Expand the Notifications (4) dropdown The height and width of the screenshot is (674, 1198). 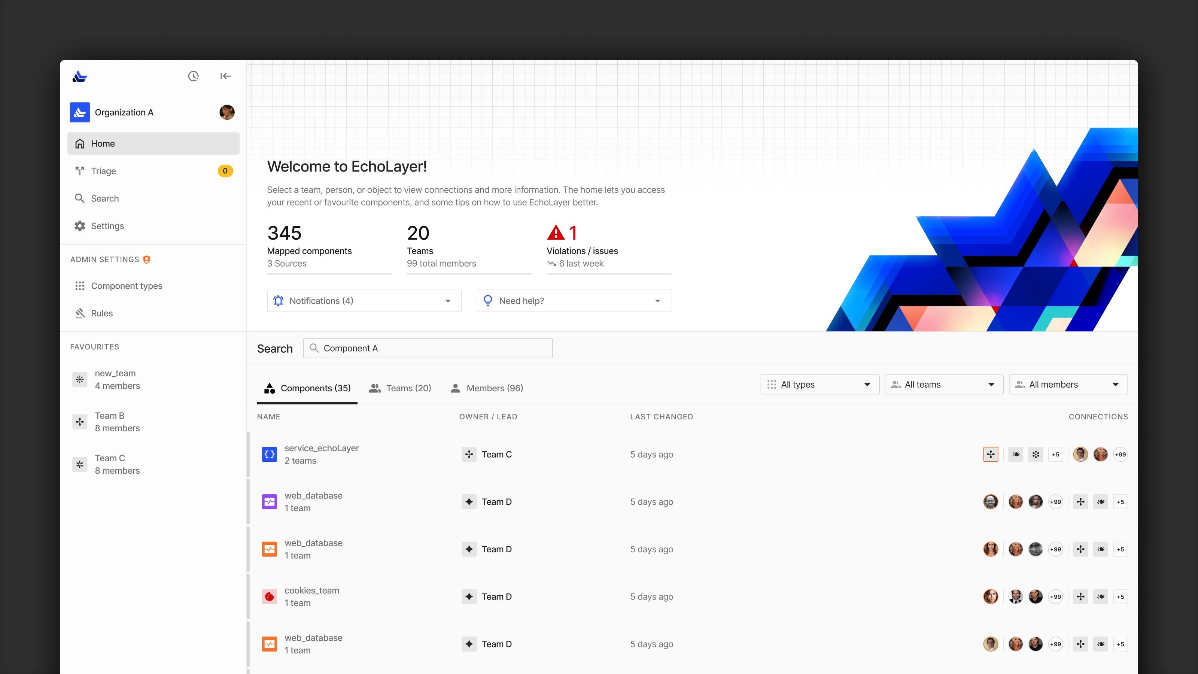(364, 300)
